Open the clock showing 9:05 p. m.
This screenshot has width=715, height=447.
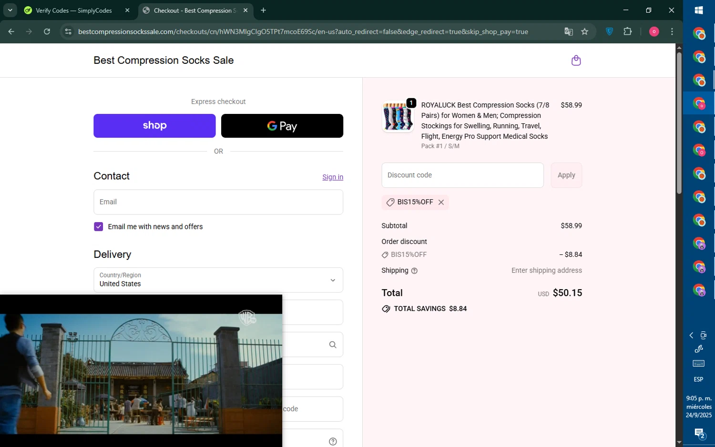699,406
